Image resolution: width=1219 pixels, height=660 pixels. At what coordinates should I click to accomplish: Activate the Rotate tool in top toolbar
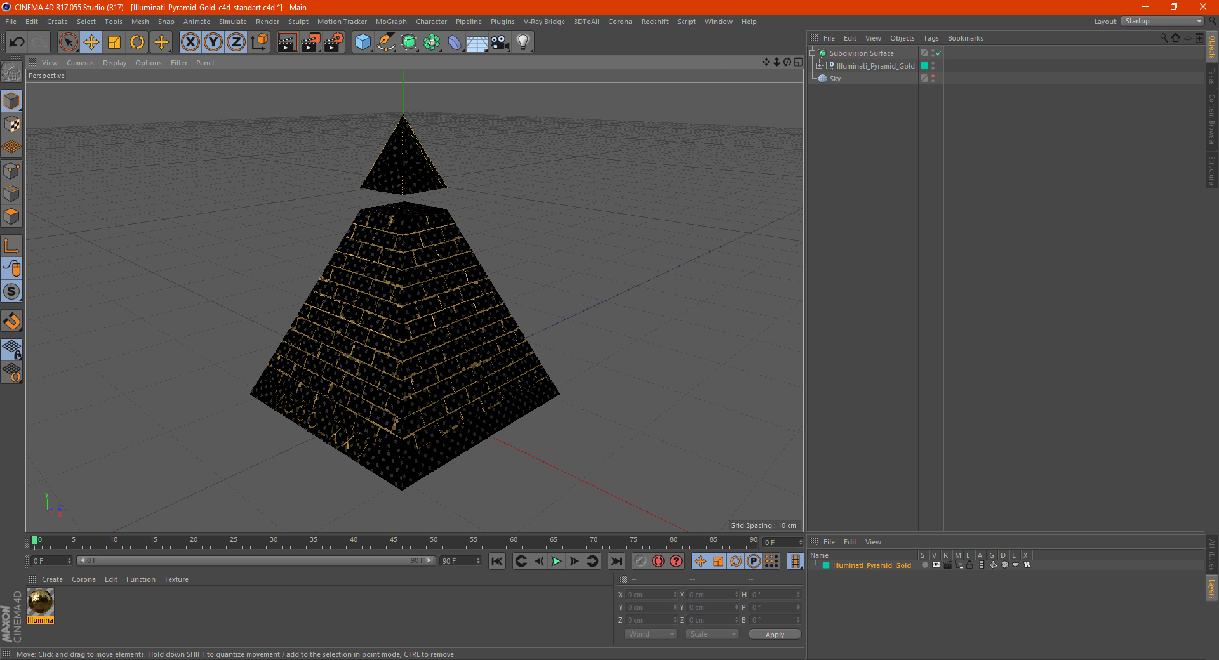pos(137,43)
